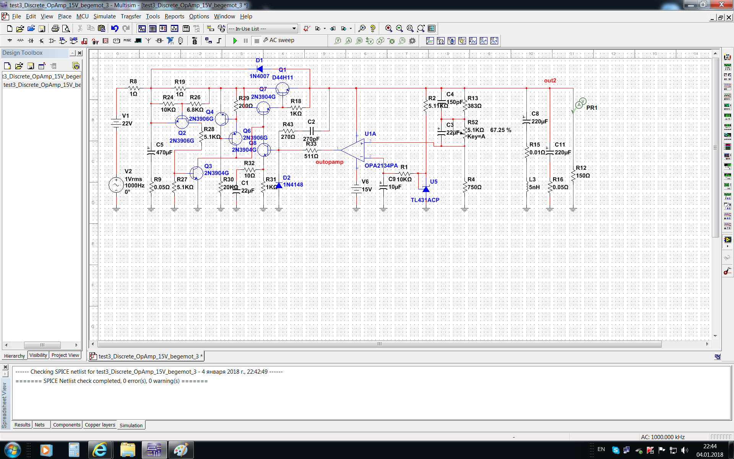The image size is (734, 459).
Task: Open Find in the schematic
Action: [362, 29]
